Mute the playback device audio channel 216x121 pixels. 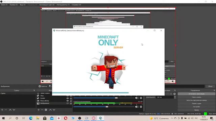point(137,107)
